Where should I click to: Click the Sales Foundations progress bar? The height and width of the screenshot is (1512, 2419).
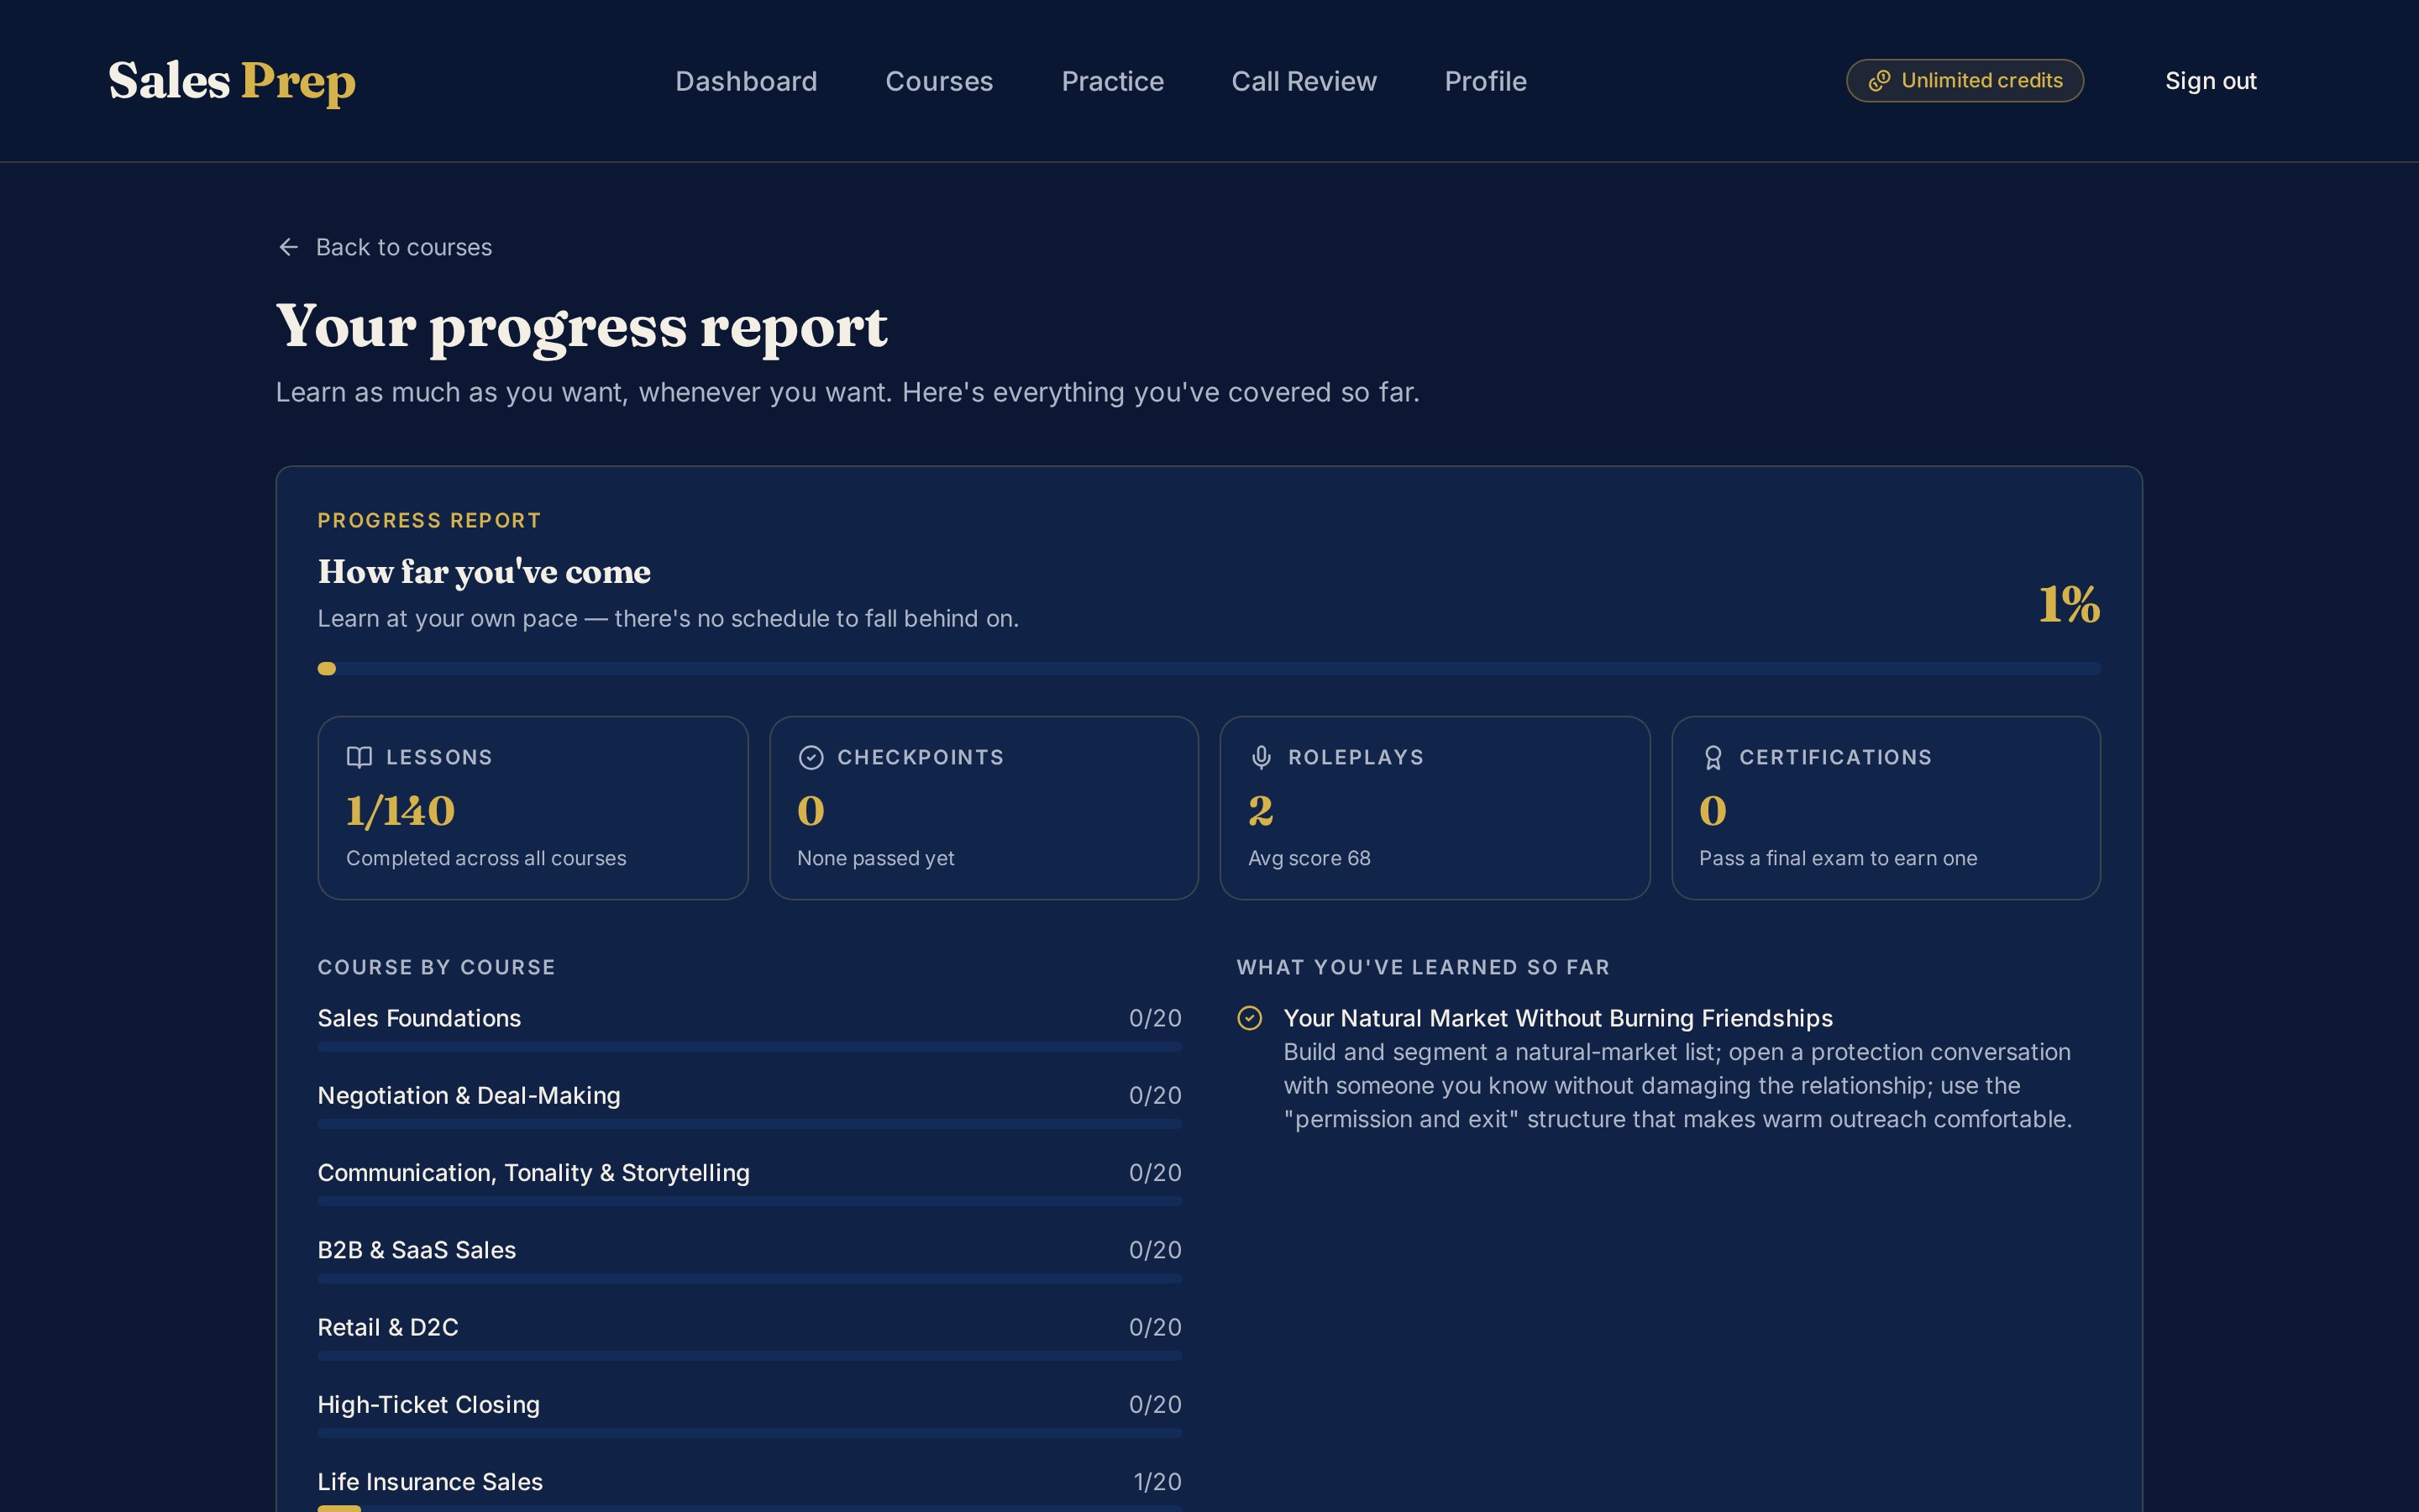(750, 1047)
